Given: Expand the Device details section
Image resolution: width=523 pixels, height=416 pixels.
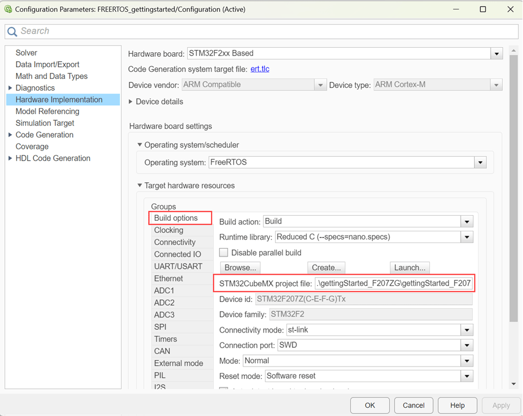Looking at the screenshot, I should 131,102.
